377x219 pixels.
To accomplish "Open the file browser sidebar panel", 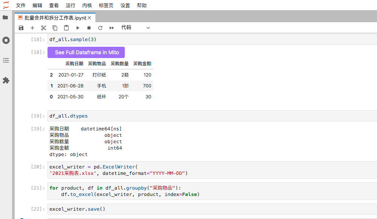I will point(6,18).
